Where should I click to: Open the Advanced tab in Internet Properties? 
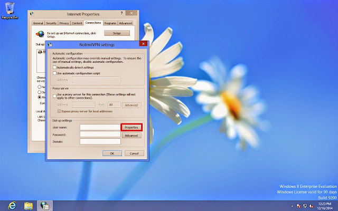(x=126, y=23)
